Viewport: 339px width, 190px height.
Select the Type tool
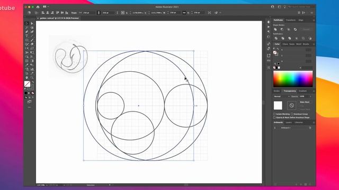pyautogui.click(x=27, y=36)
